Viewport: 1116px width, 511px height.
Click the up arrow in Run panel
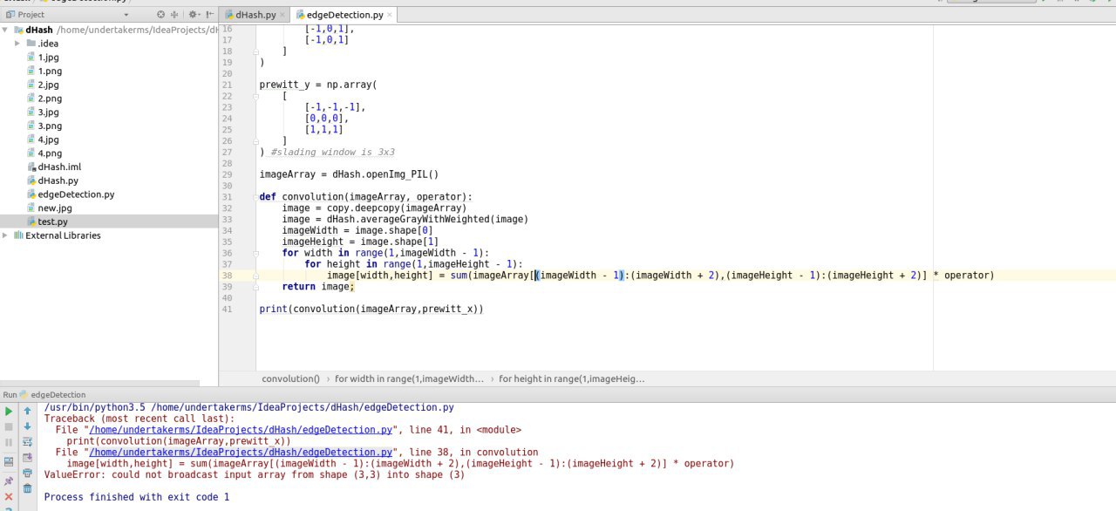[27, 411]
